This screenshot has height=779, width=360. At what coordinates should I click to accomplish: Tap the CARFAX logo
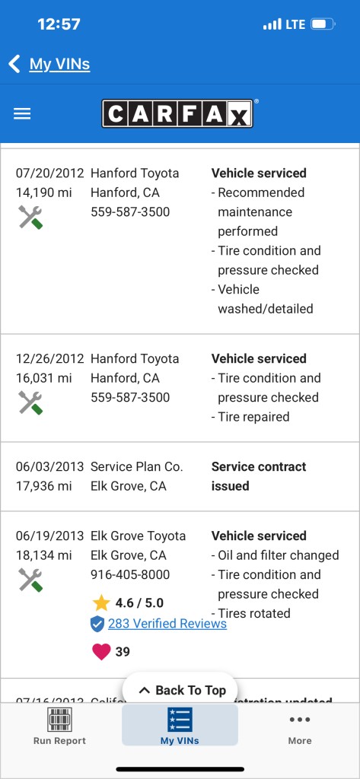(177, 114)
